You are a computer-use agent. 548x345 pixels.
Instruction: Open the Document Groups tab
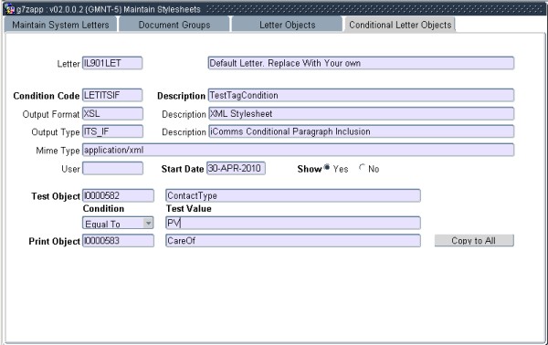click(x=174, y=25)
